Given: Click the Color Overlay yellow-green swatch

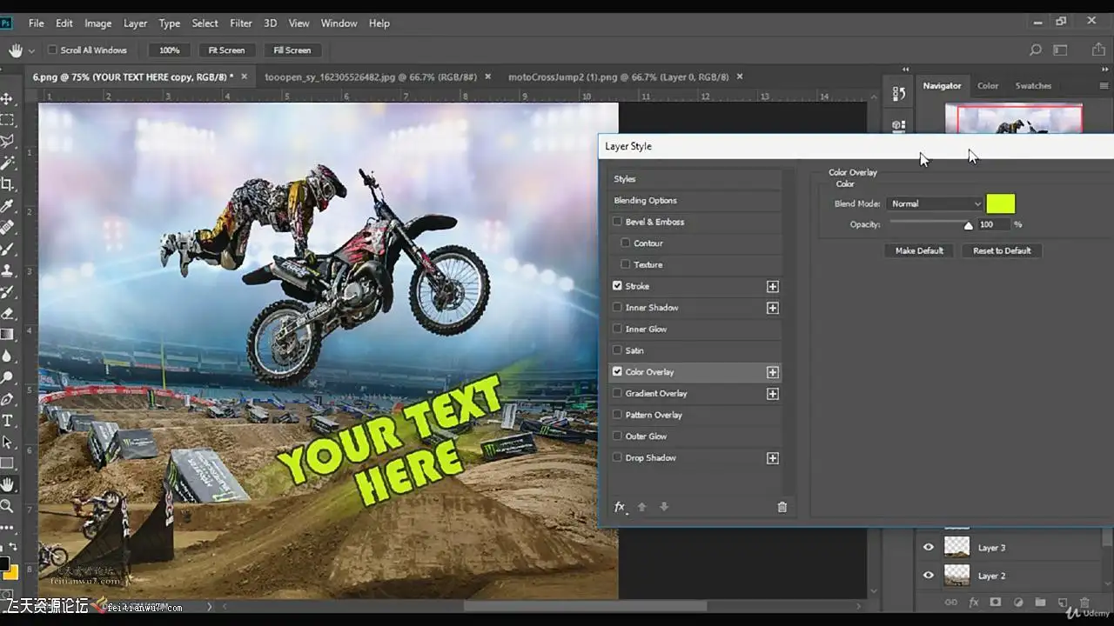Looking at the screenshot, I should point(1000,203).
